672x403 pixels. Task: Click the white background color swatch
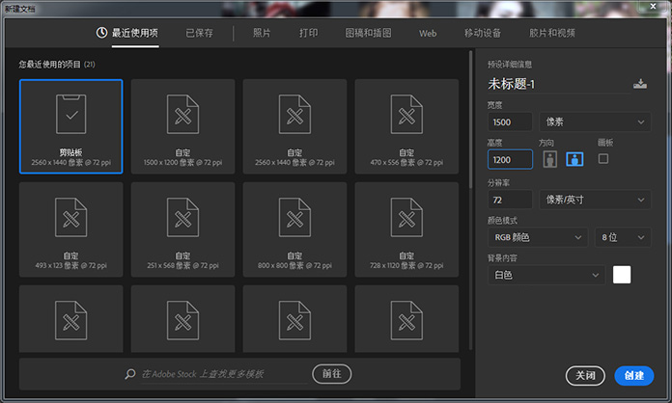[x=622, y=275]
